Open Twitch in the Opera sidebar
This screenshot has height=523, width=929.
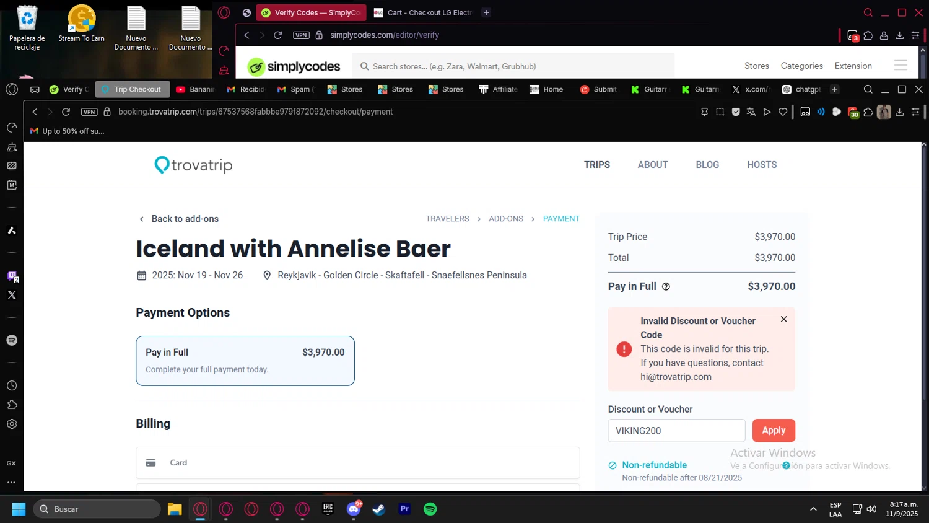(x=12, y=276)
